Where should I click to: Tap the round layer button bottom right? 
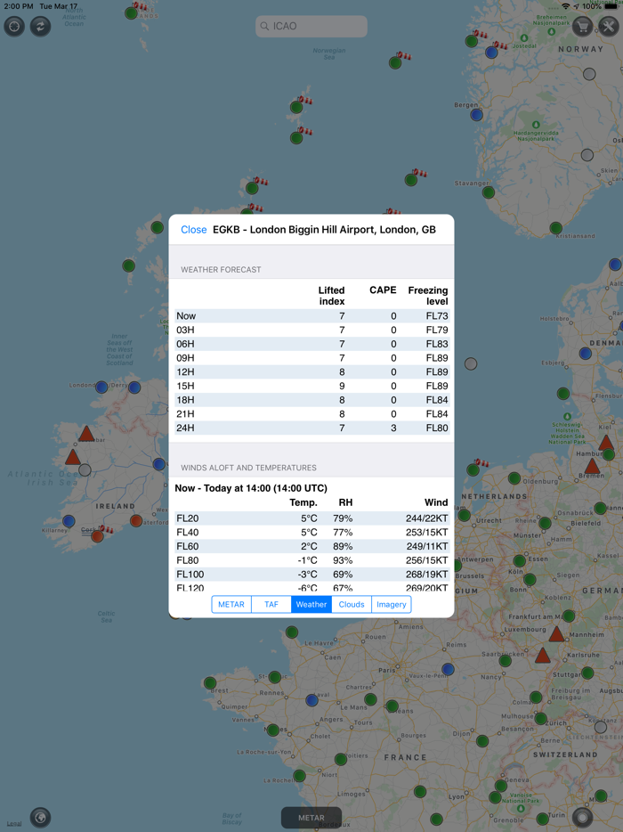pos(582,817)
